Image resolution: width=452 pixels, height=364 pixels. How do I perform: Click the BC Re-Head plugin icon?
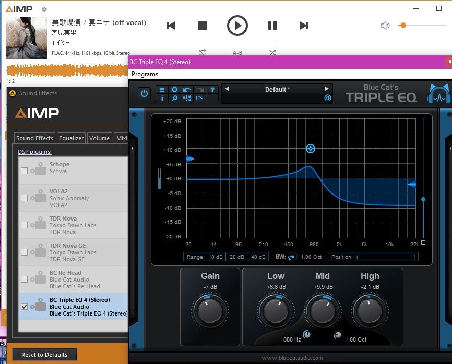click(38, 277)
